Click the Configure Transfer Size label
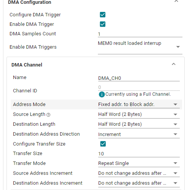 [39, 144]
